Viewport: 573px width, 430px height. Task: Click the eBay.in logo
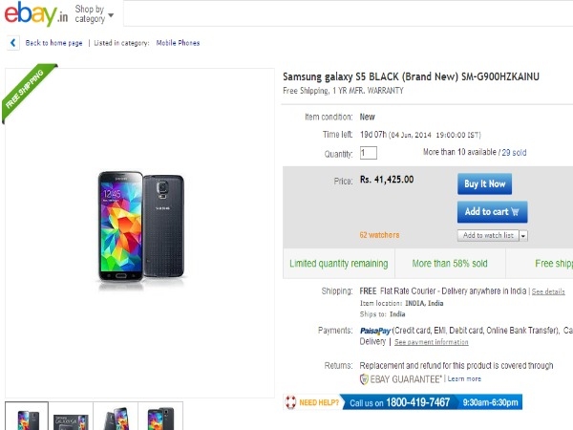[36, 14]
